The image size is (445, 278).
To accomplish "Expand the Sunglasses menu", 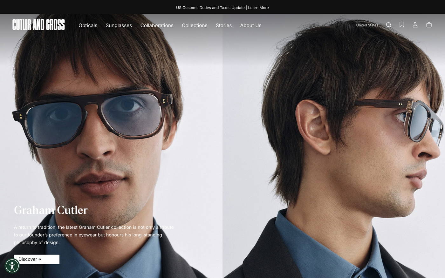I will (x=119, y=25).
